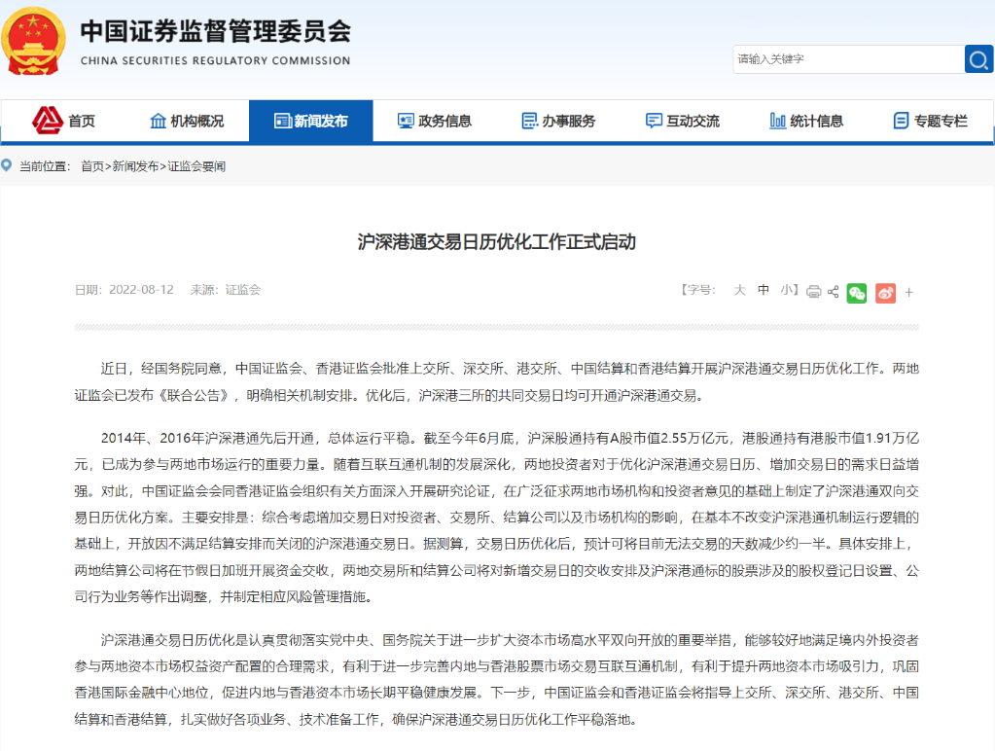995x751 pixels.
Task: Expand more share options plus icon
Action: coord(909,292)
